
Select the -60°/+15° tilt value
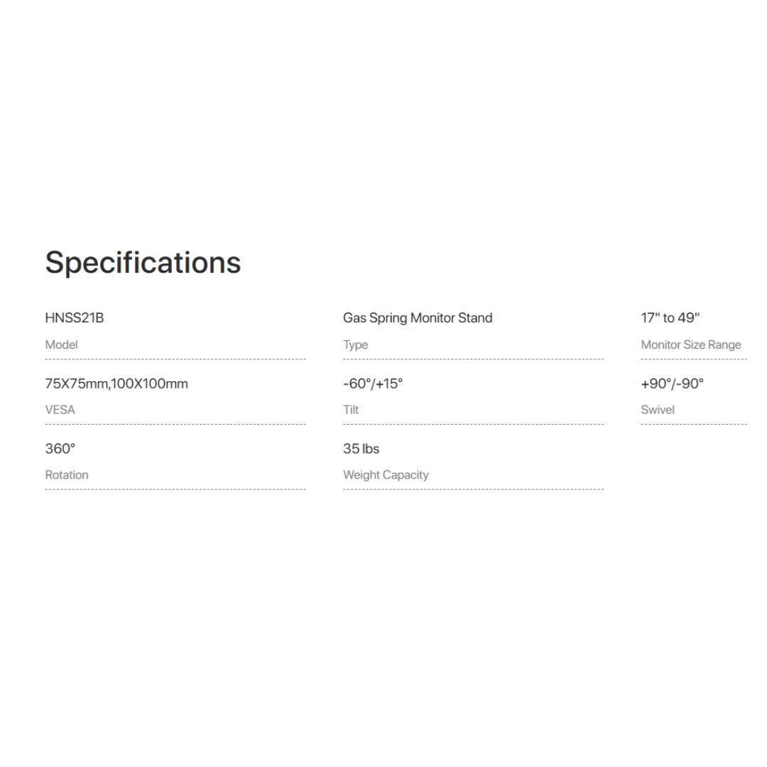point(373,383)
